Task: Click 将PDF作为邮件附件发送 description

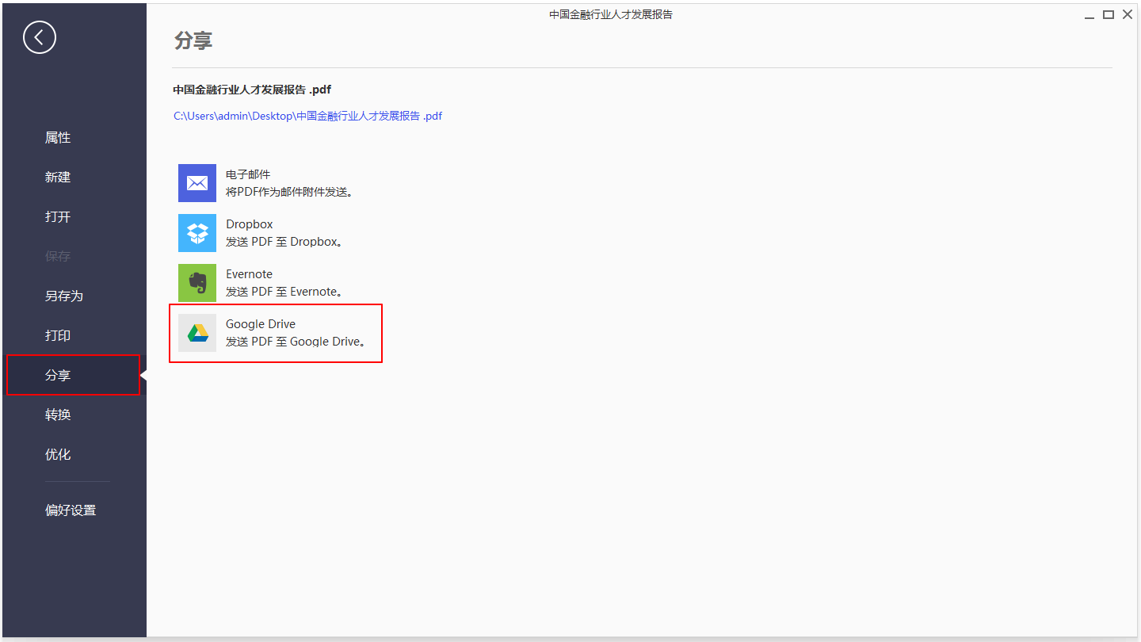Action: click(289, 192)
